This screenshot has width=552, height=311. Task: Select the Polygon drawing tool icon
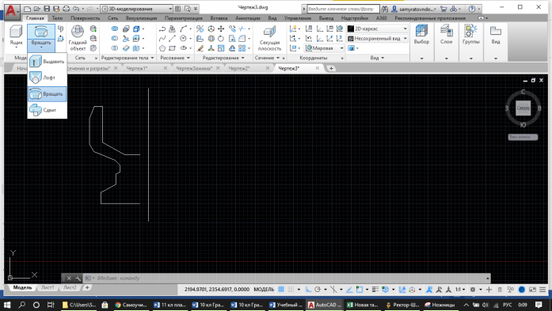point(162,48)
